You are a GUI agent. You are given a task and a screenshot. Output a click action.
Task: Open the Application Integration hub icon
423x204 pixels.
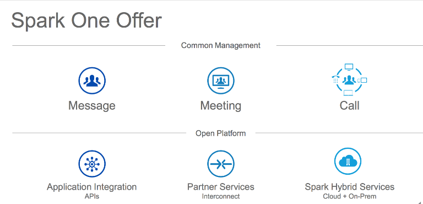coord(92,164)
